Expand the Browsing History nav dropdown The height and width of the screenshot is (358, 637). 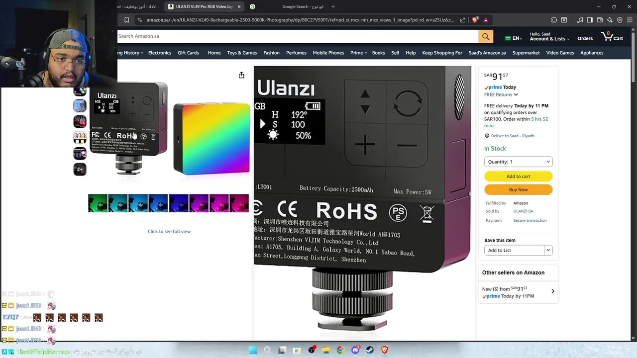pos(130,53)
